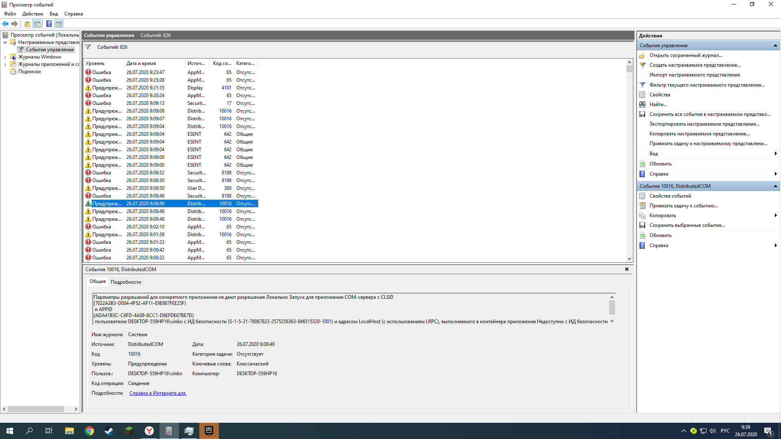Open Yandex Browser from the taskbar
This screenshot has width=781, height=439.
click(x=149, y=431)
